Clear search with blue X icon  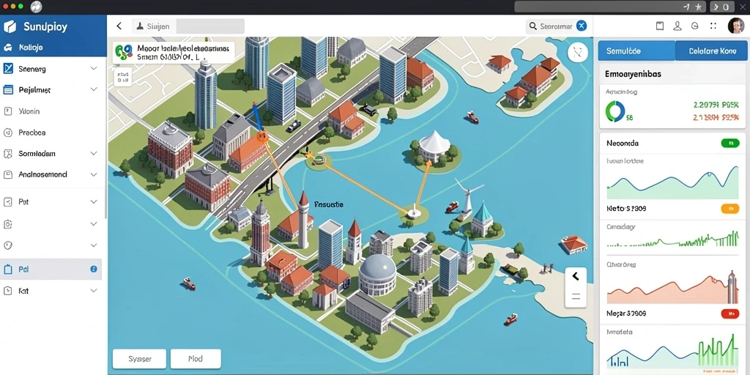coord(581,26)
